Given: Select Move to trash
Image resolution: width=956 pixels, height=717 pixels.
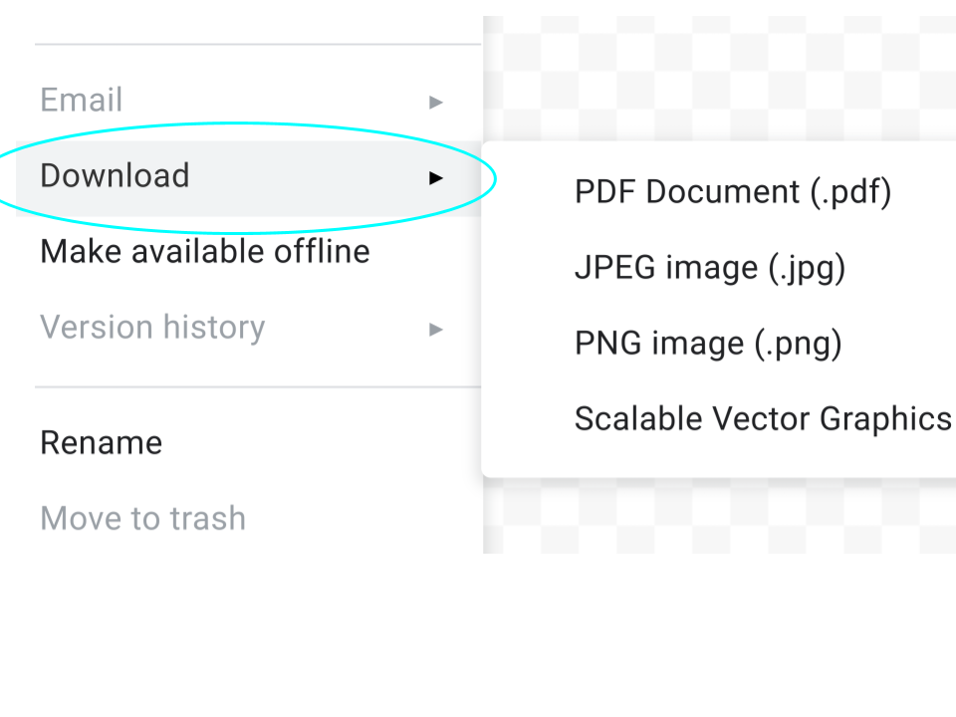Looking at the screenshot, I should (142, 519).
